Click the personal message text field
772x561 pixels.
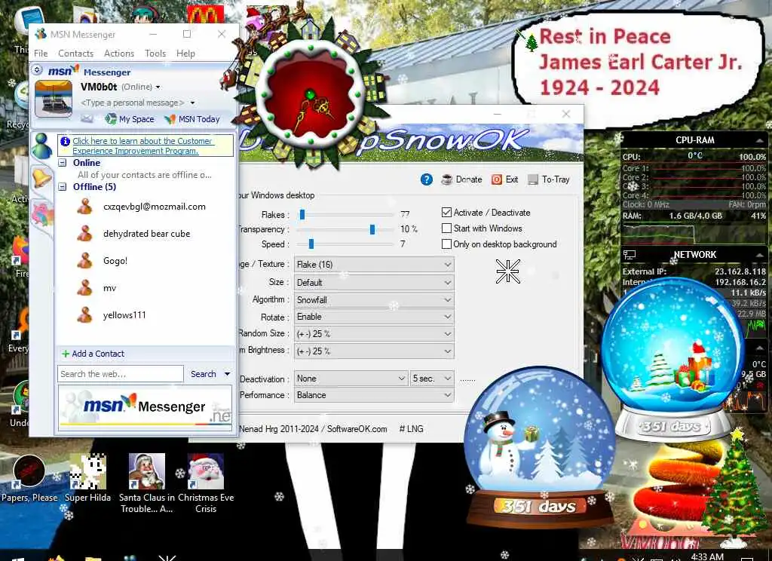[x=133, y=103]
